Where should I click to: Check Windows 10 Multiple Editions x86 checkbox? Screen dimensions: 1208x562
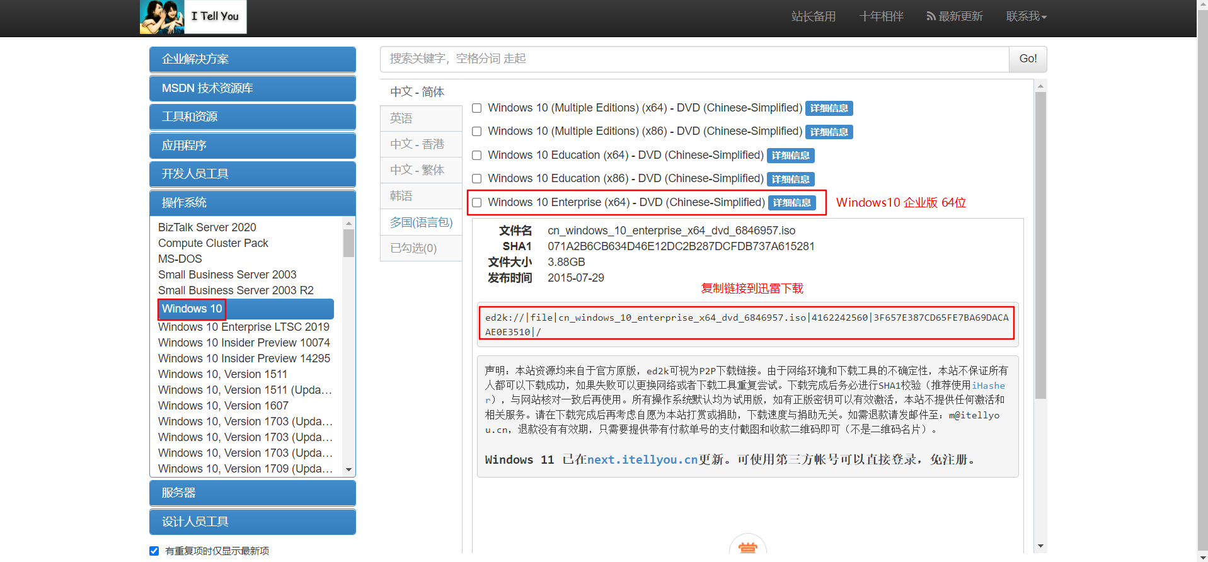pos(477,132)
